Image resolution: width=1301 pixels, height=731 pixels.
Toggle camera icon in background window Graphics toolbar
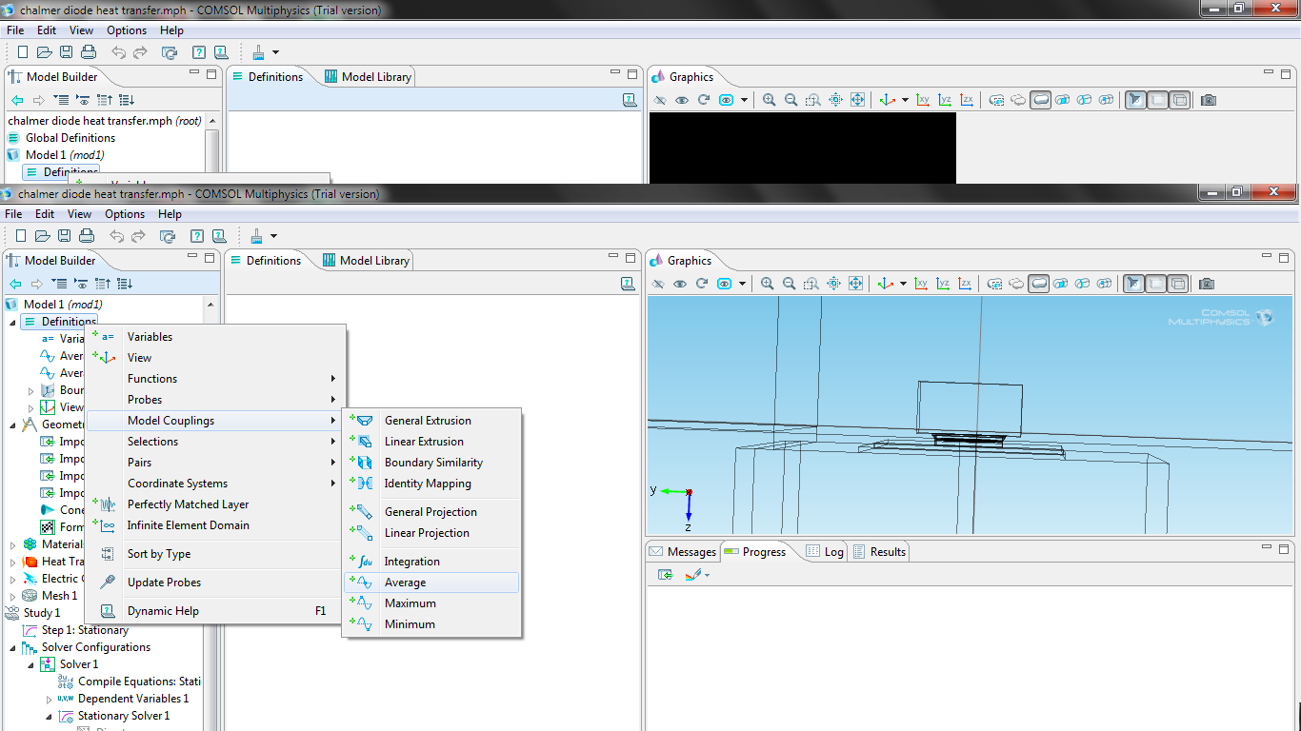(1209, 100)
